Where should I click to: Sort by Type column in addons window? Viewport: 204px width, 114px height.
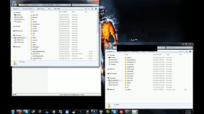coord(168,54)
